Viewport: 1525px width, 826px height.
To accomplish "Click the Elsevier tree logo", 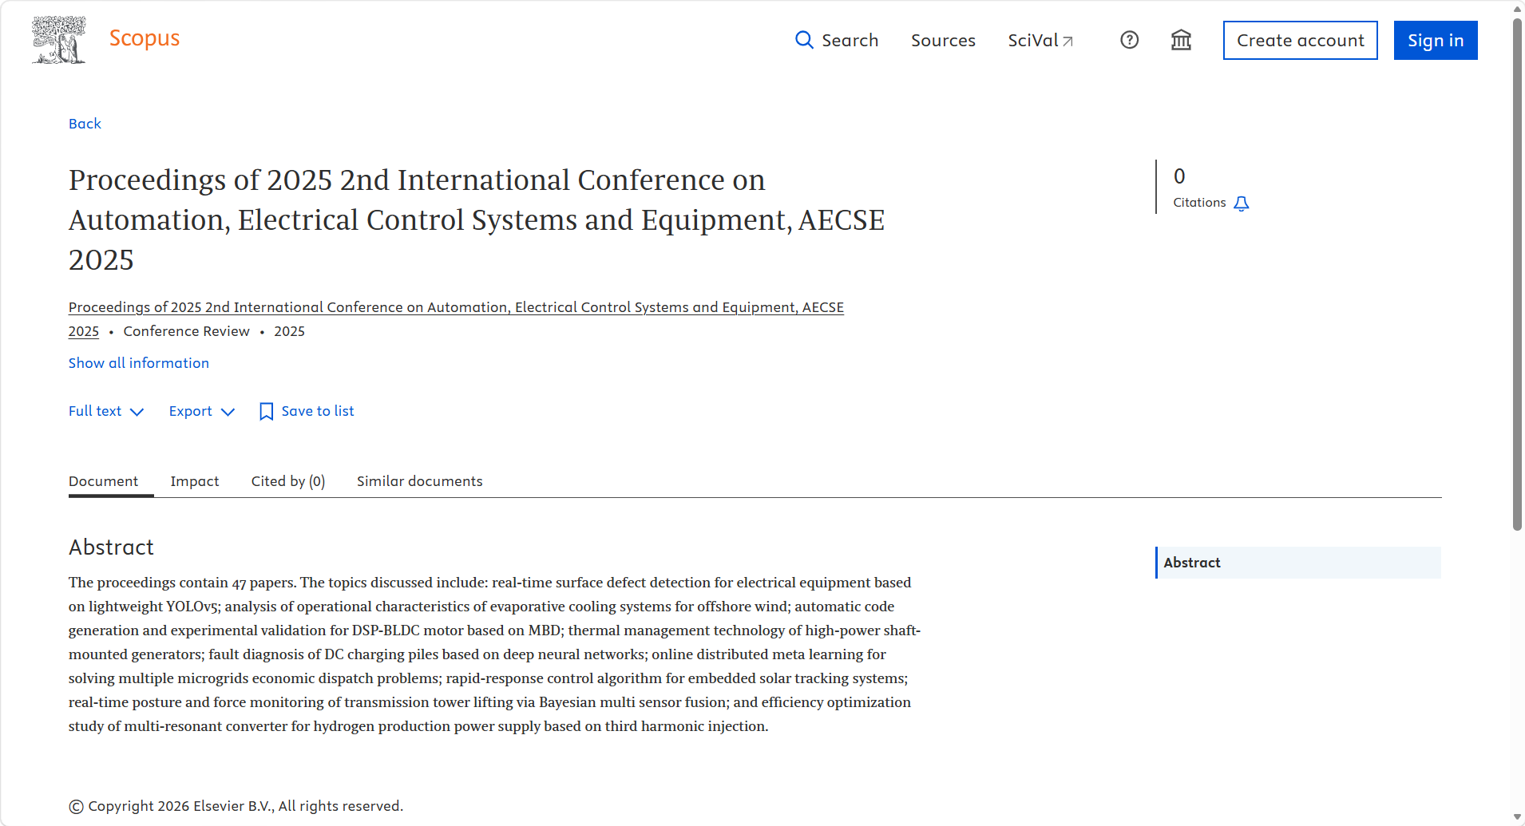I will [58, 40].
